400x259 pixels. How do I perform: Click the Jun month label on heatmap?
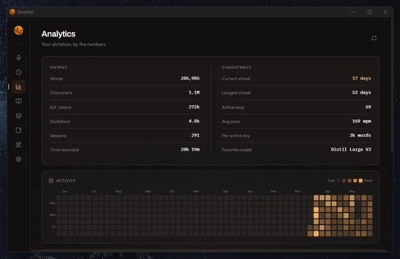(x=65, y=191)
